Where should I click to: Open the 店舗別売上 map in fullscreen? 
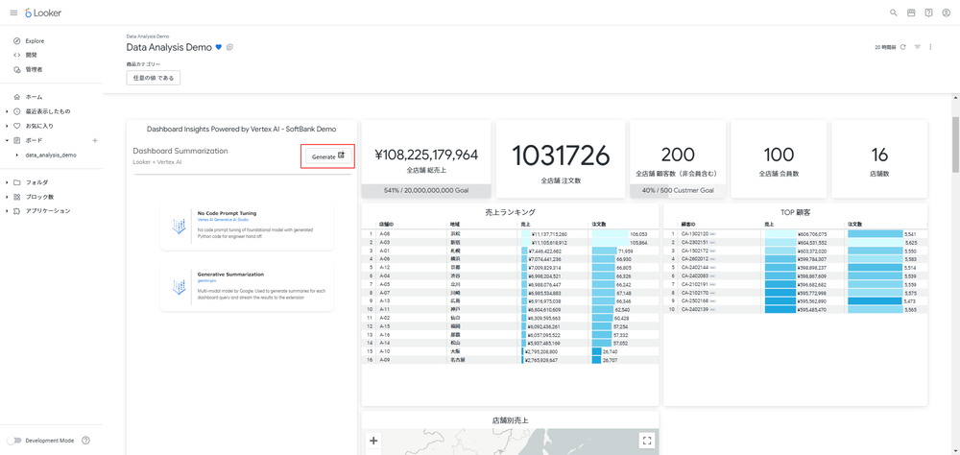pyautogui.click(x=646, y=441)
